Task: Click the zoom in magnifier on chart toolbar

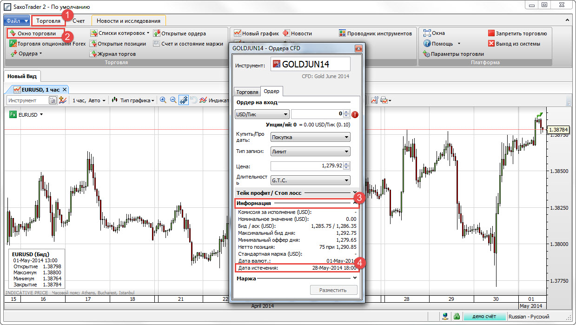Action: [x=163, y=100]
